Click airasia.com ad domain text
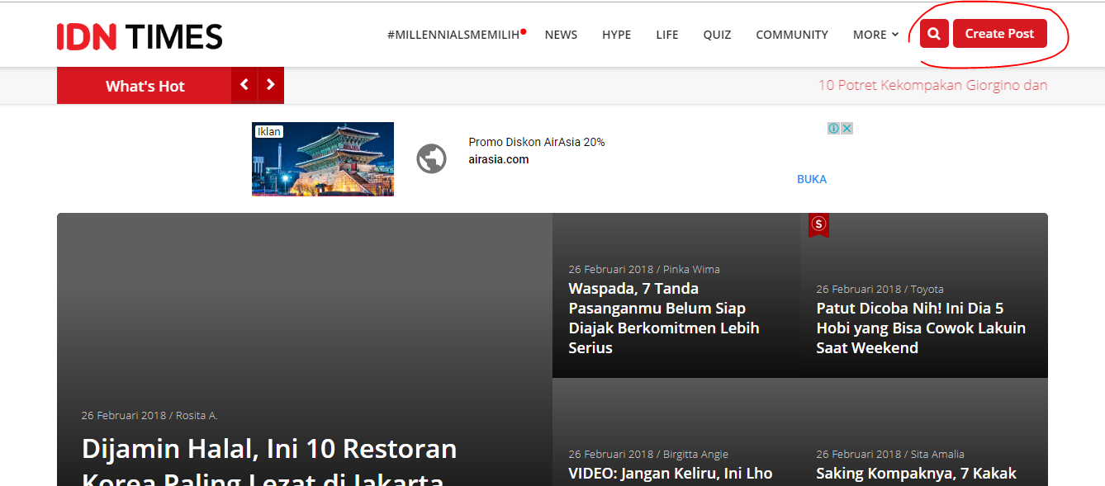 point(499,159)
